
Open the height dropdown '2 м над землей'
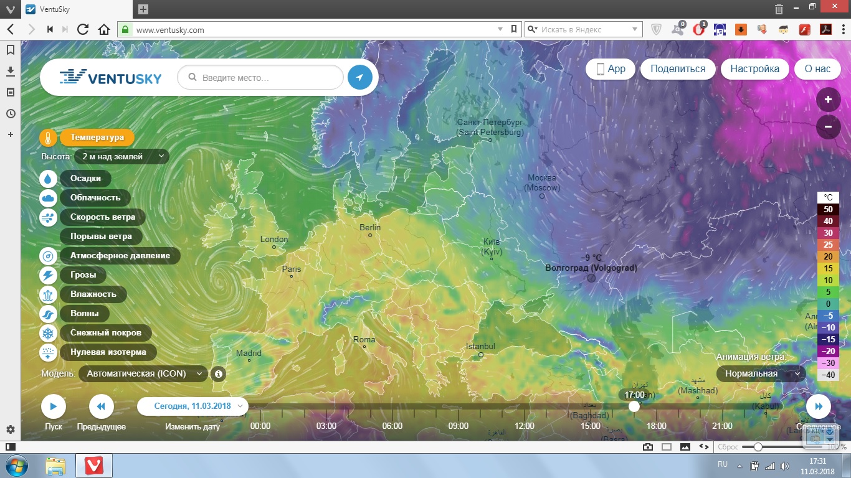click(x=121, y=157)
